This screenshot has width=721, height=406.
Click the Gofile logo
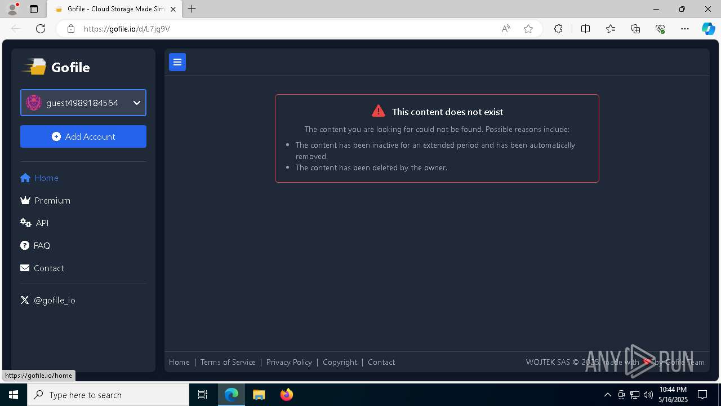pos(55,67)
